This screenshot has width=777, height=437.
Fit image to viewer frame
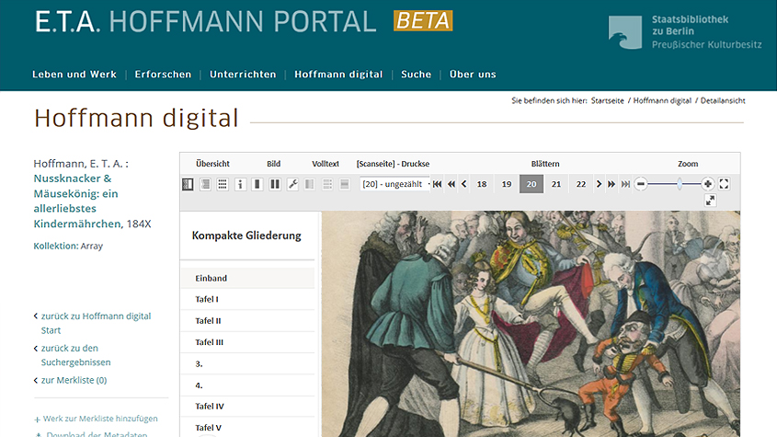[724, 184]
